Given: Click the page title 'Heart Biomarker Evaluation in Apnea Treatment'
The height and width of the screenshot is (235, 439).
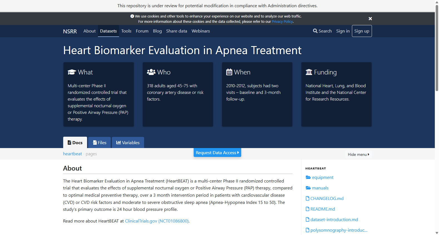Looking at the screenshot, I should tap(182, 51).
